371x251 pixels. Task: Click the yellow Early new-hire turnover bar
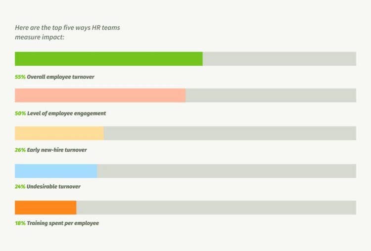[59, 133]
